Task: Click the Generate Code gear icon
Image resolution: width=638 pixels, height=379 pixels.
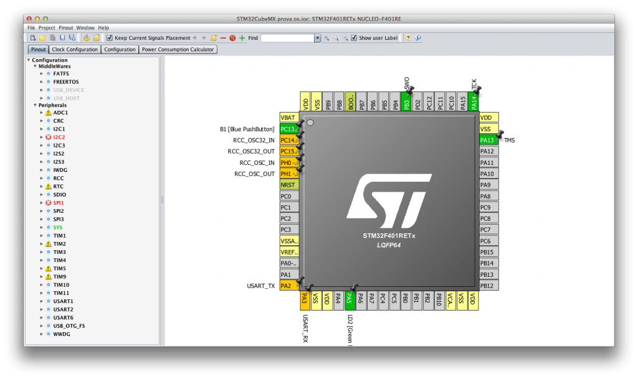Action: pyautogui.click(x=86, y=38)
